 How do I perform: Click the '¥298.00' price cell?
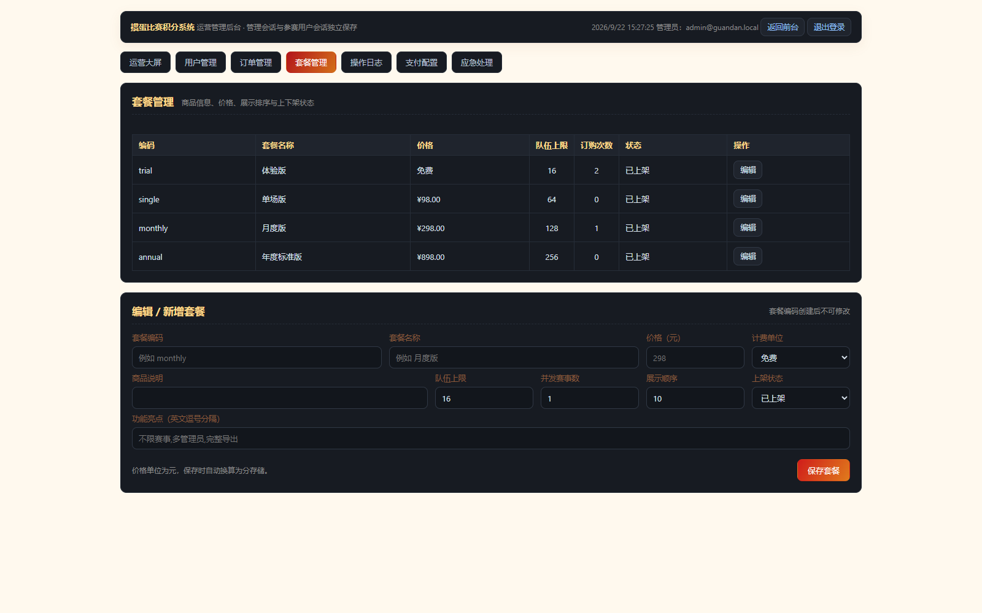(x=470, y=228)
